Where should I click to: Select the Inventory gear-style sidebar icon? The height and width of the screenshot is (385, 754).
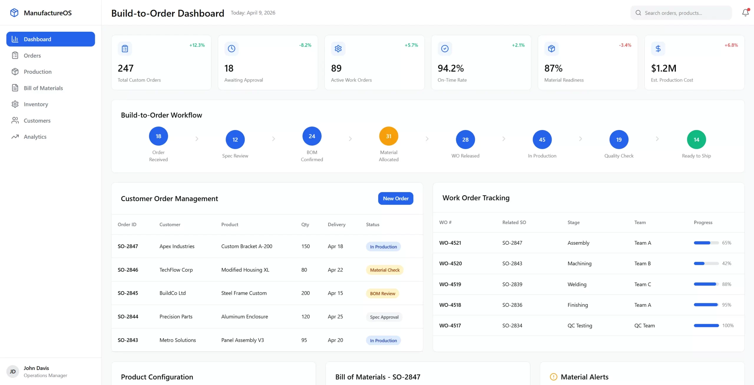15,104
